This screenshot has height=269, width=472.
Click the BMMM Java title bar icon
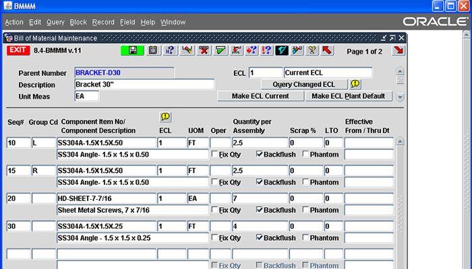pos(8,5)
